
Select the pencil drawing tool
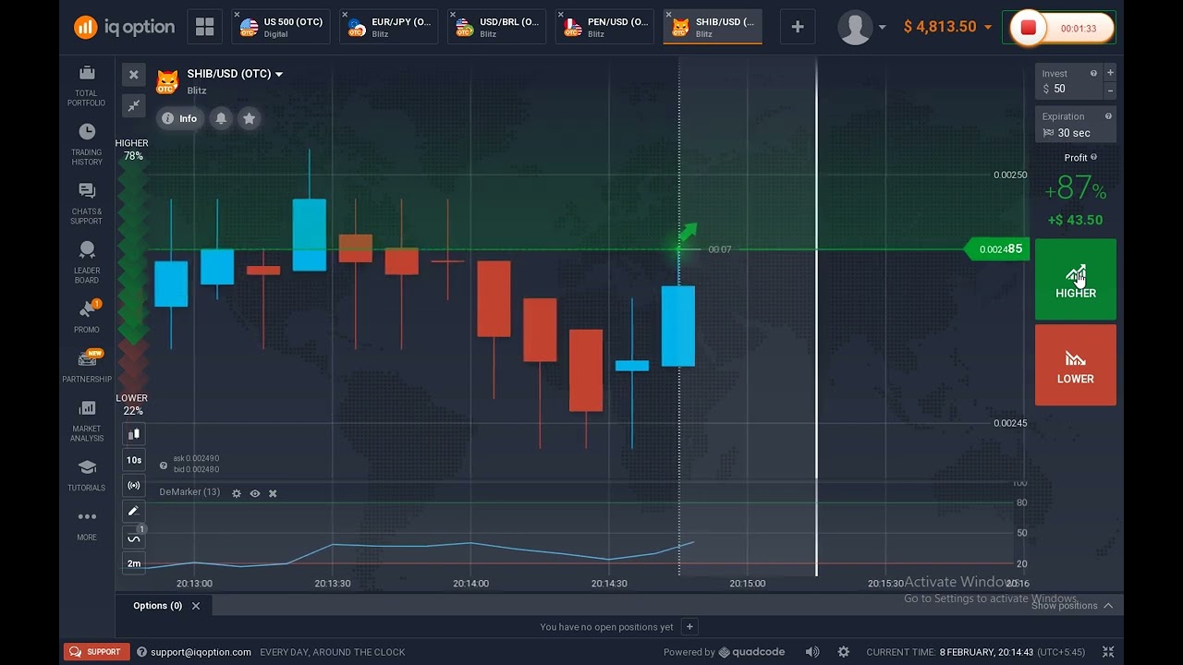point(134,511)
